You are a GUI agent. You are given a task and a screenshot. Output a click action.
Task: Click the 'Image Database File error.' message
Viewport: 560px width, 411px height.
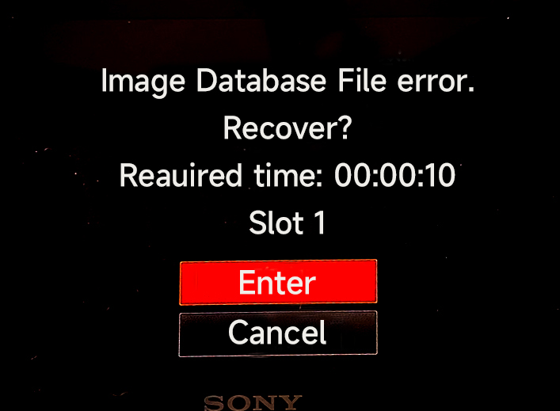pyautogui.click(x=288, y=82)
